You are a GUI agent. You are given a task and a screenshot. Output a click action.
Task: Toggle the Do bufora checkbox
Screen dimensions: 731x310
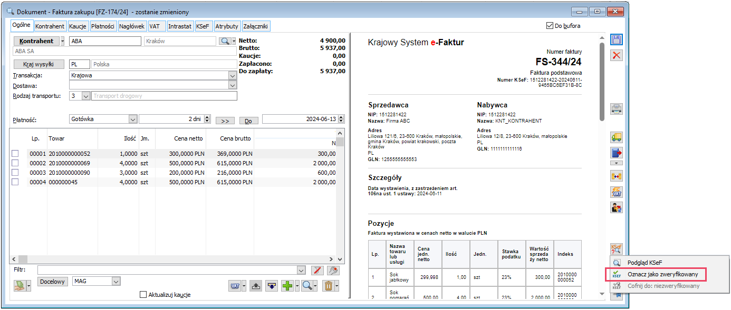pyautogui.click(x=550, y=25)
